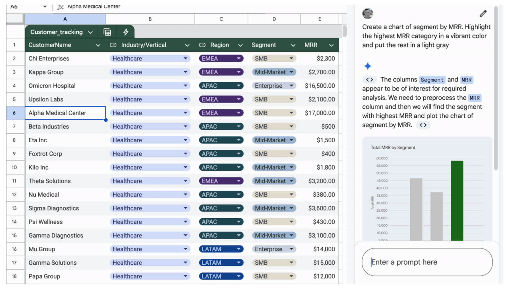Select row 18 header
This screenshot has width=508, height=289.
point(14,276)
